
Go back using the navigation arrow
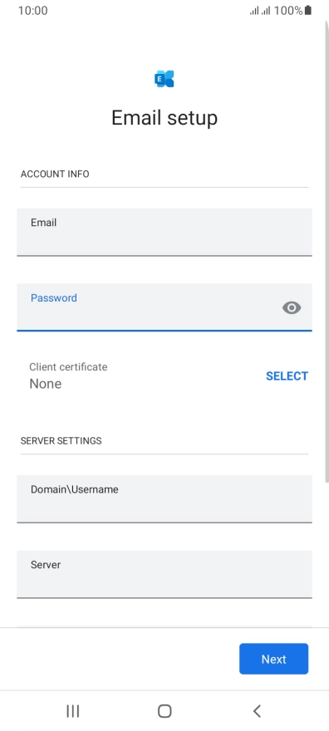coord(256,711)
